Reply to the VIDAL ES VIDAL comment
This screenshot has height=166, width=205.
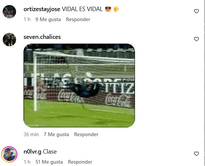(78, 19)
